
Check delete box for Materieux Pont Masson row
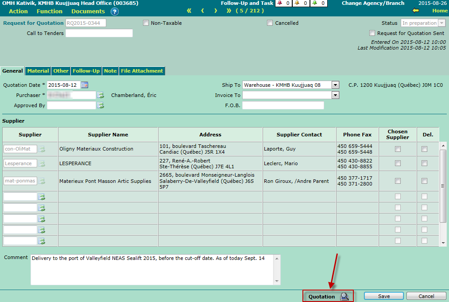pos(424,181)
